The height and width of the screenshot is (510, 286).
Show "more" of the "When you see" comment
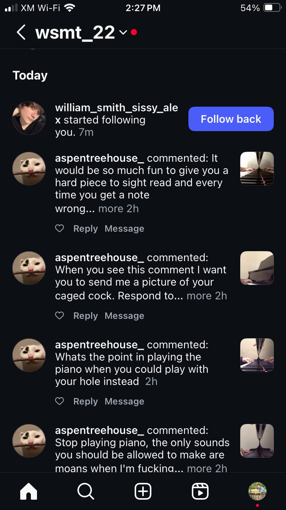tap(199, 296)
